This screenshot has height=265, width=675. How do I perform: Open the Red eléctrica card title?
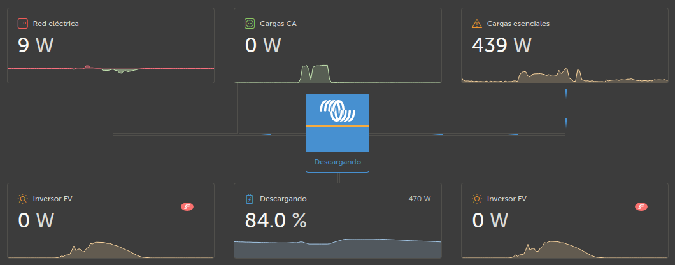(x=55, y=24)
